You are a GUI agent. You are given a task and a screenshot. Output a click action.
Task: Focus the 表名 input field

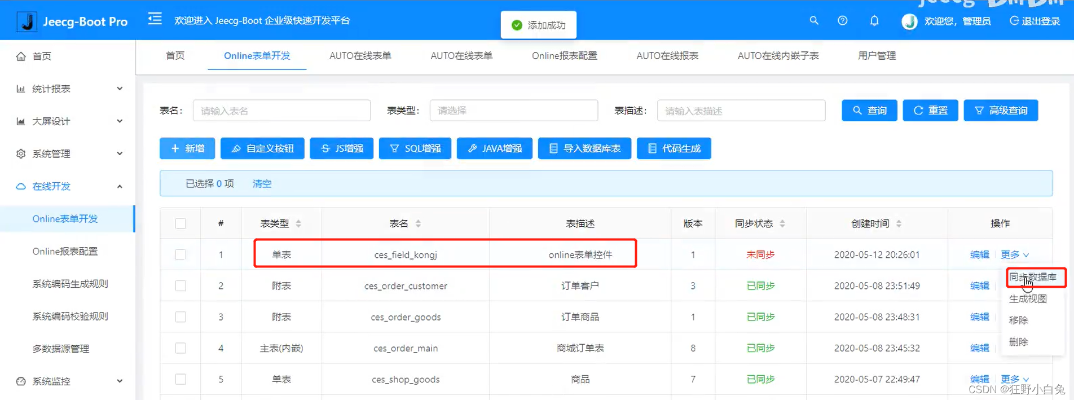tap(281, 111)
